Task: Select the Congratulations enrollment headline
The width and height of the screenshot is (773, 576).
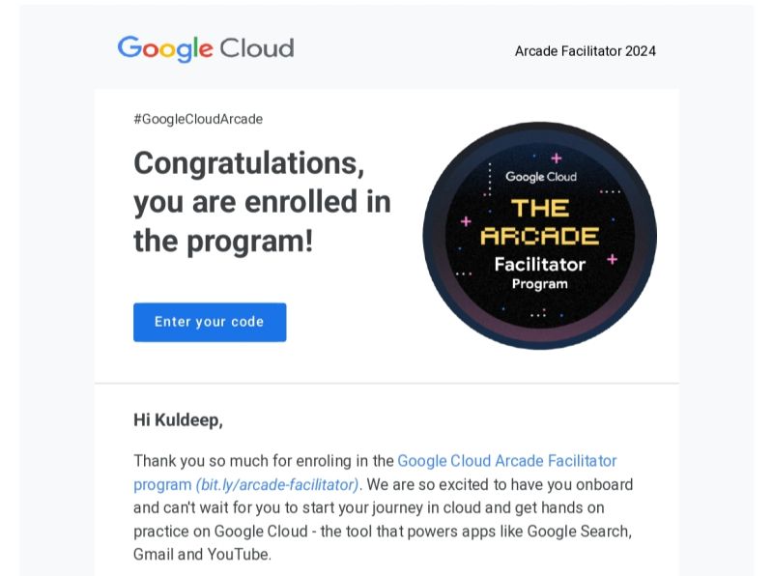Action: pyautogui.click(x=261, y=201)
